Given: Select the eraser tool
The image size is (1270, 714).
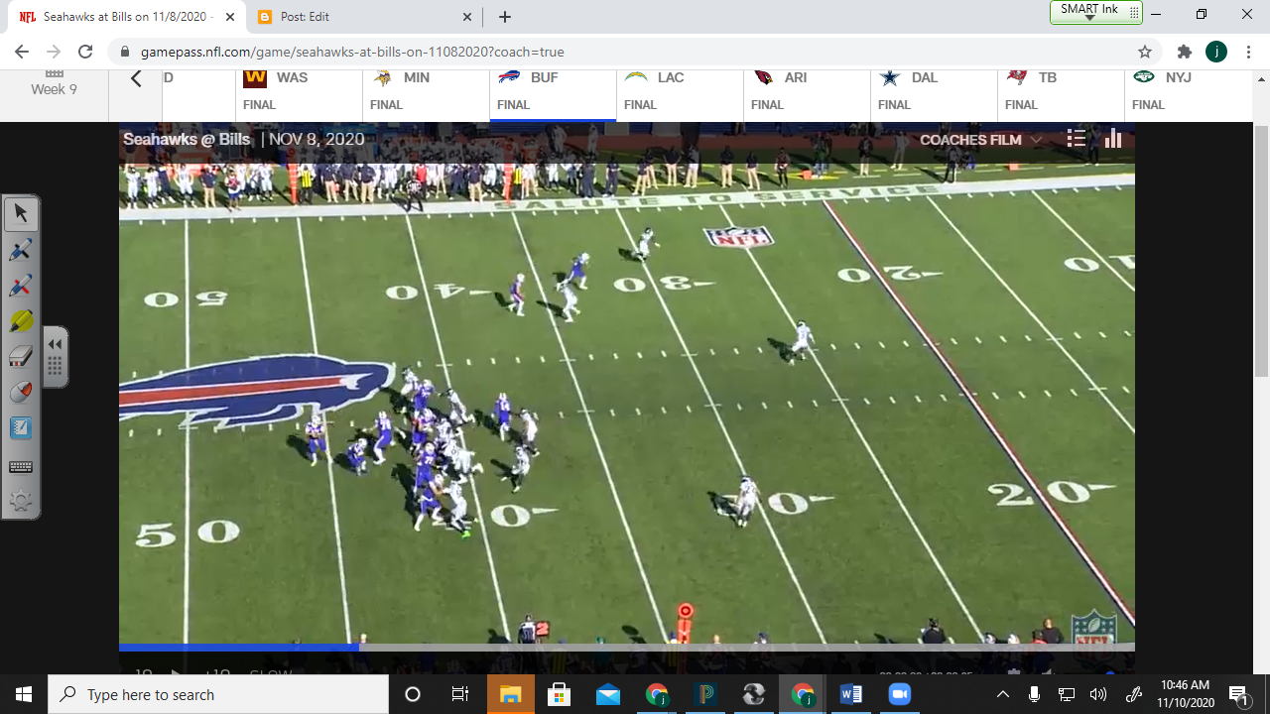Looking at the screenshot, I should (x=21, y=357).
